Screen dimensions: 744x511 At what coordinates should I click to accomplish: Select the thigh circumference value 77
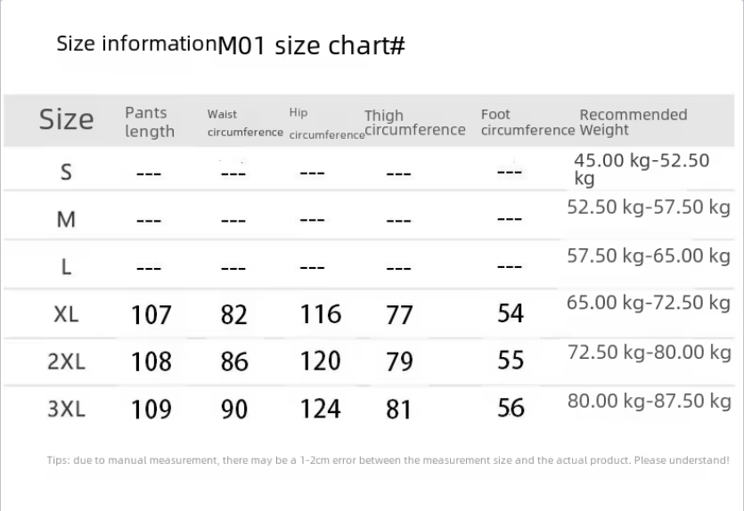[399, 315]
